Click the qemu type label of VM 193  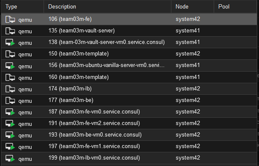(25, 136)
